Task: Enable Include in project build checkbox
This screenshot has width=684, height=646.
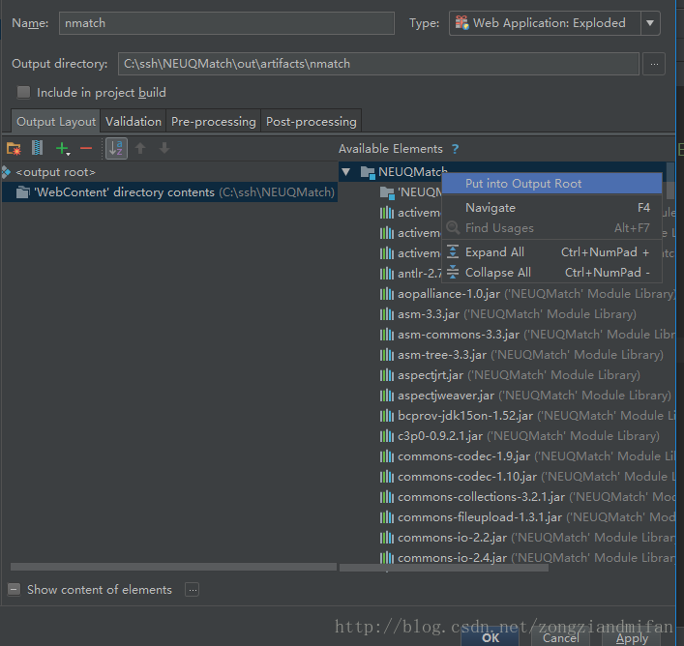Action: pyautogui.click(x=23, y=93)
